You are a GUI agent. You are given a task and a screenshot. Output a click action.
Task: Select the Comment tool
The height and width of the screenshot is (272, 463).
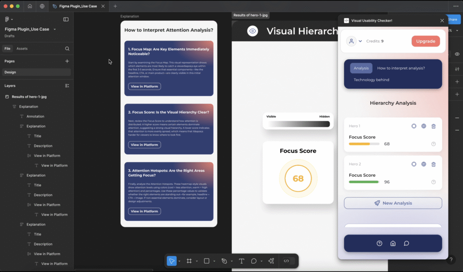point(254,261)
